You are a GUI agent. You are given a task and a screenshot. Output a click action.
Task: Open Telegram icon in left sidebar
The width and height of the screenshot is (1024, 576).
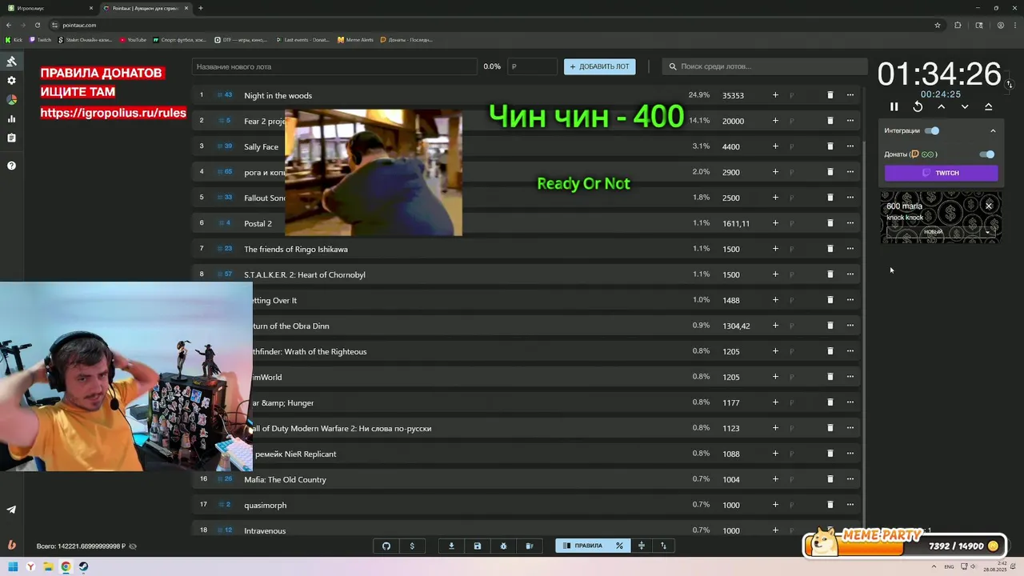[x=11, y=510]
